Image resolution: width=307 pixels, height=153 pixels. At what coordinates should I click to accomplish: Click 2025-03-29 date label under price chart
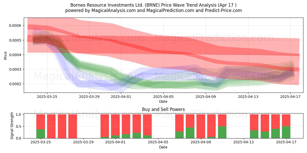[89, 97]
